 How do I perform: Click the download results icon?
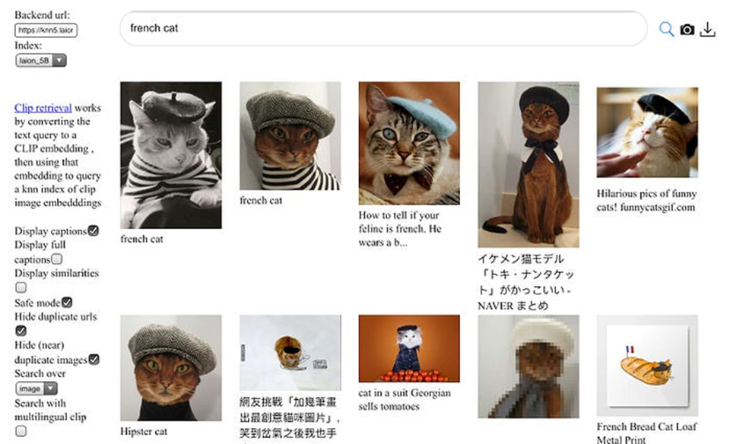(x=708, y=30)
